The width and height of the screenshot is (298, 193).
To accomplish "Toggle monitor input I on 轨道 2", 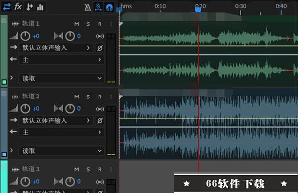I will [x=111, y=97].
